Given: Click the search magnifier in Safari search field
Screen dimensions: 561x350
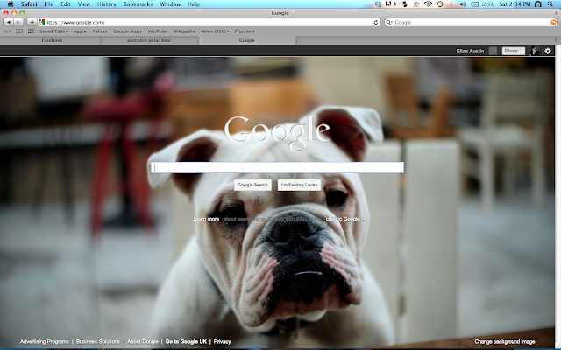Looking at the screenshot, I should (388, 22).
